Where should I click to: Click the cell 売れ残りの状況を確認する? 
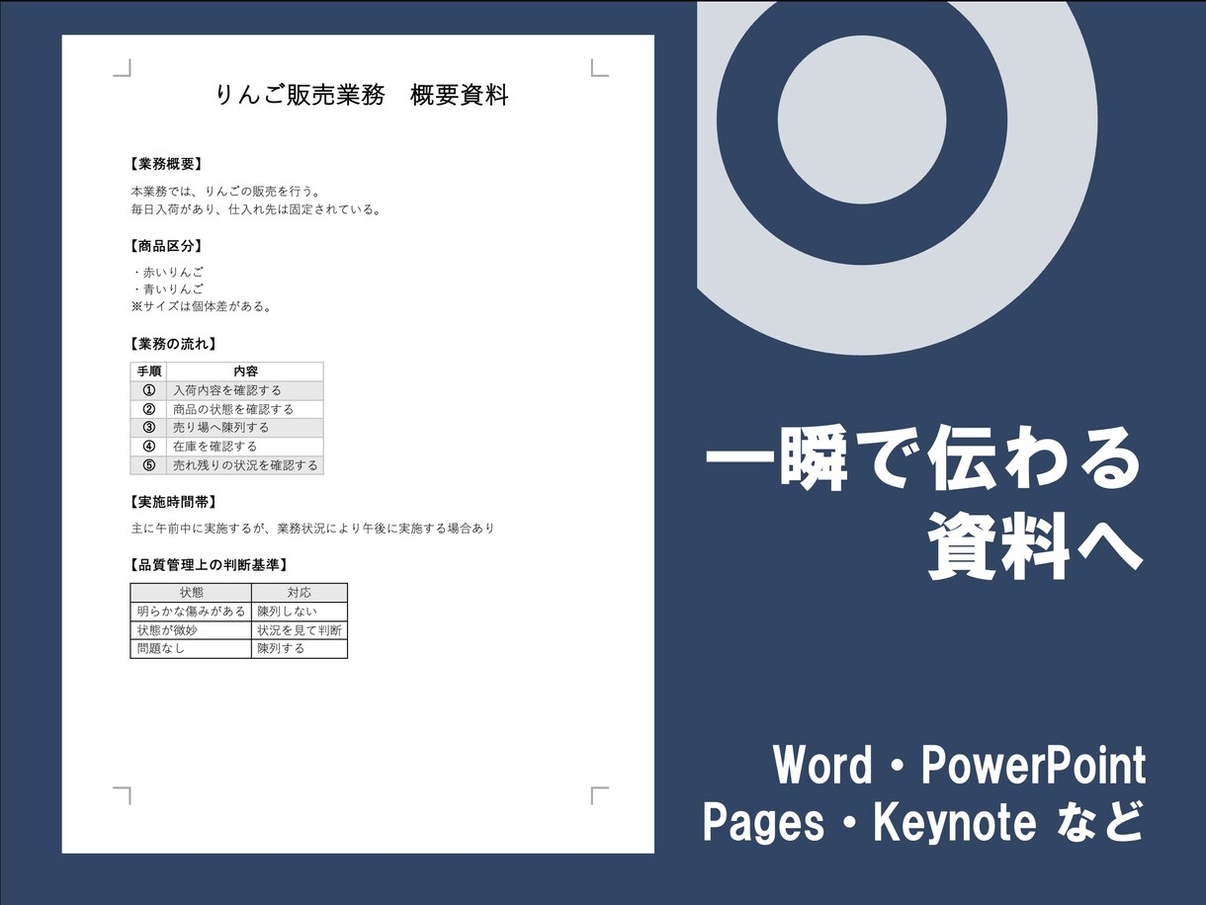click(245, 464)
